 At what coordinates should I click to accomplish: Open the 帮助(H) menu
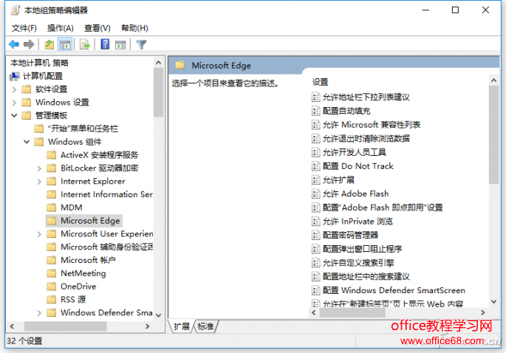[134, 28]
